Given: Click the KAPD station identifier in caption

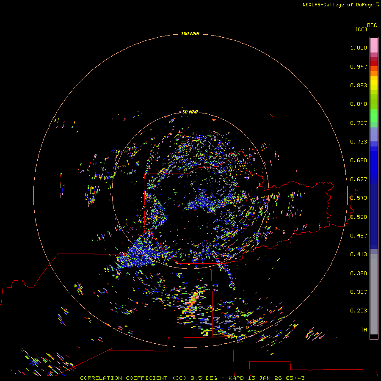Looking at the screenshot, I should [x=236, y=378].
